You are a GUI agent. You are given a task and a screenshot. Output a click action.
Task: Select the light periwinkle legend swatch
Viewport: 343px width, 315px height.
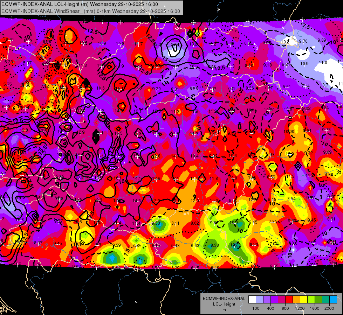coord(260,299)
